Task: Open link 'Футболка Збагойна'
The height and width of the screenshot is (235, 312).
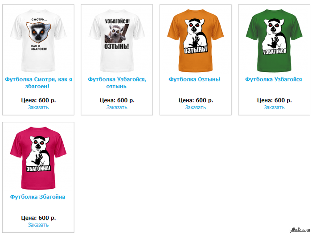Action: (37, 197)
